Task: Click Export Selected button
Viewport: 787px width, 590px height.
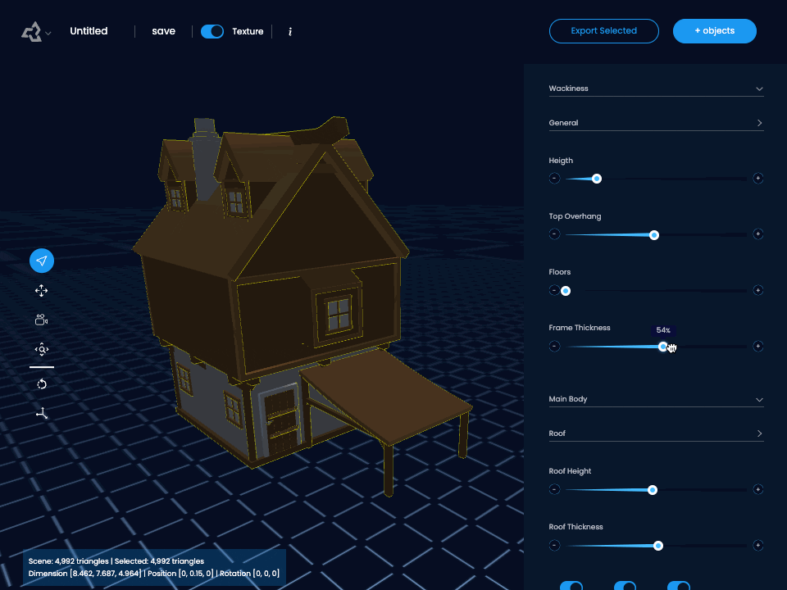Action: coord(604,31)
